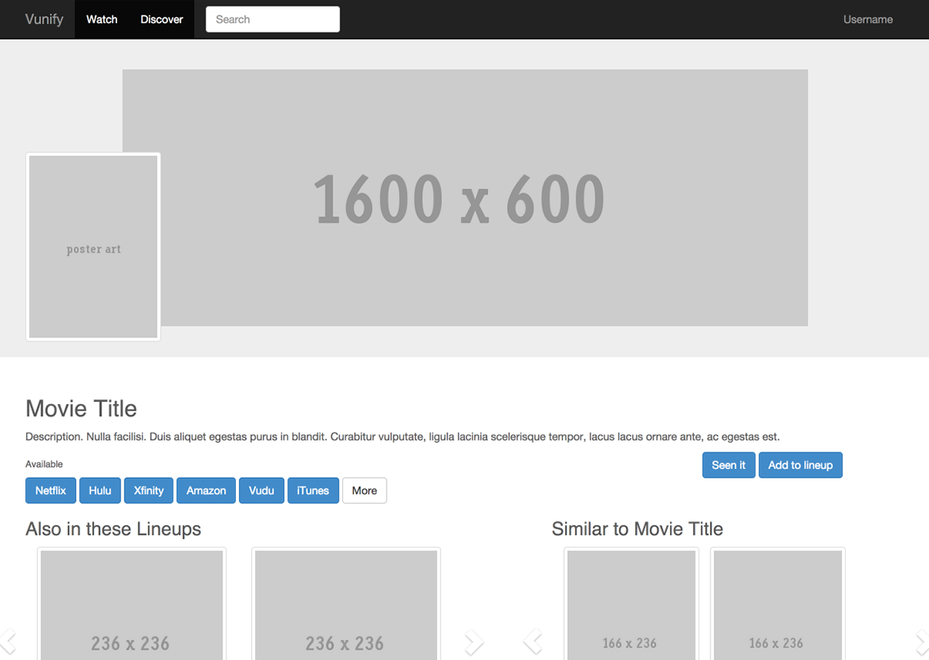Select the Xfinity provider button
Image resolution: width=929 pixels, height=660 pixels.
tap(148, 490)
